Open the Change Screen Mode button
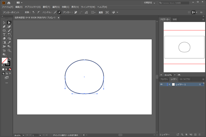Viewport: 206px width, 137px height. [x=7, y=78]
